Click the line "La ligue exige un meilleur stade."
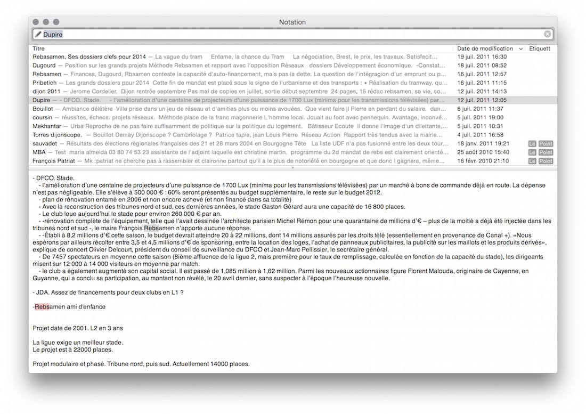This screenshot has height=414, width=586. [x=78, y=342]
